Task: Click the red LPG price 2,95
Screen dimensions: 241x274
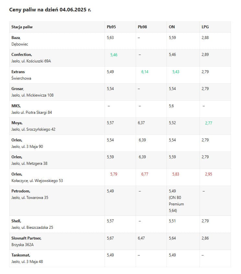Action: pyautogui.click(x=209, y=174)
